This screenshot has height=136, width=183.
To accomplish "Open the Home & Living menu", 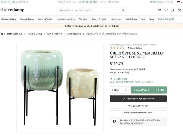I will click(x=27, y=19).
